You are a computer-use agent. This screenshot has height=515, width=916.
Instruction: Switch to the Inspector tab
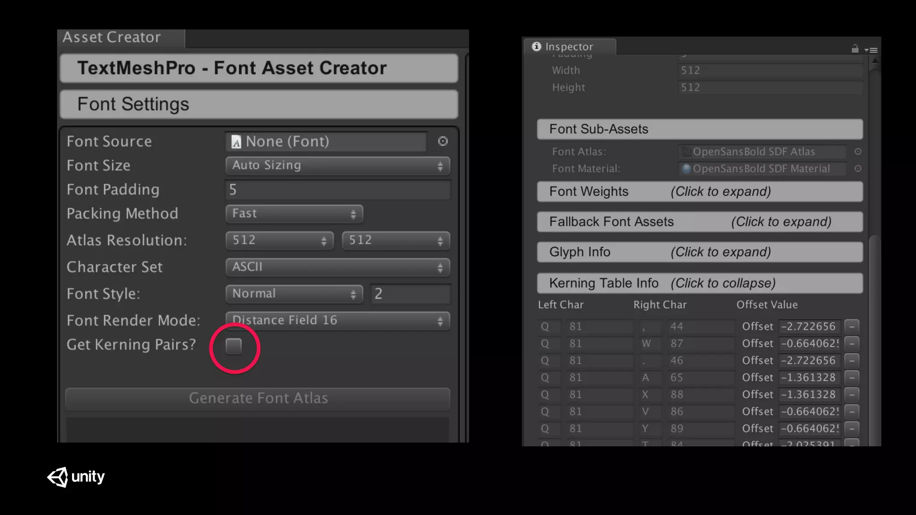(568, 46)
